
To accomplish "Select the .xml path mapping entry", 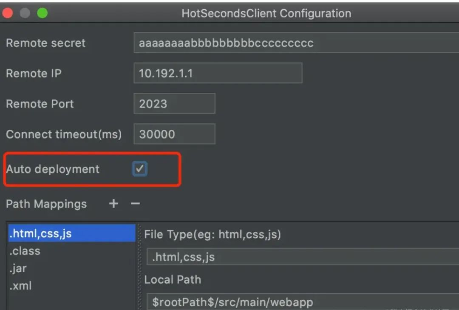I will (72, 285).
